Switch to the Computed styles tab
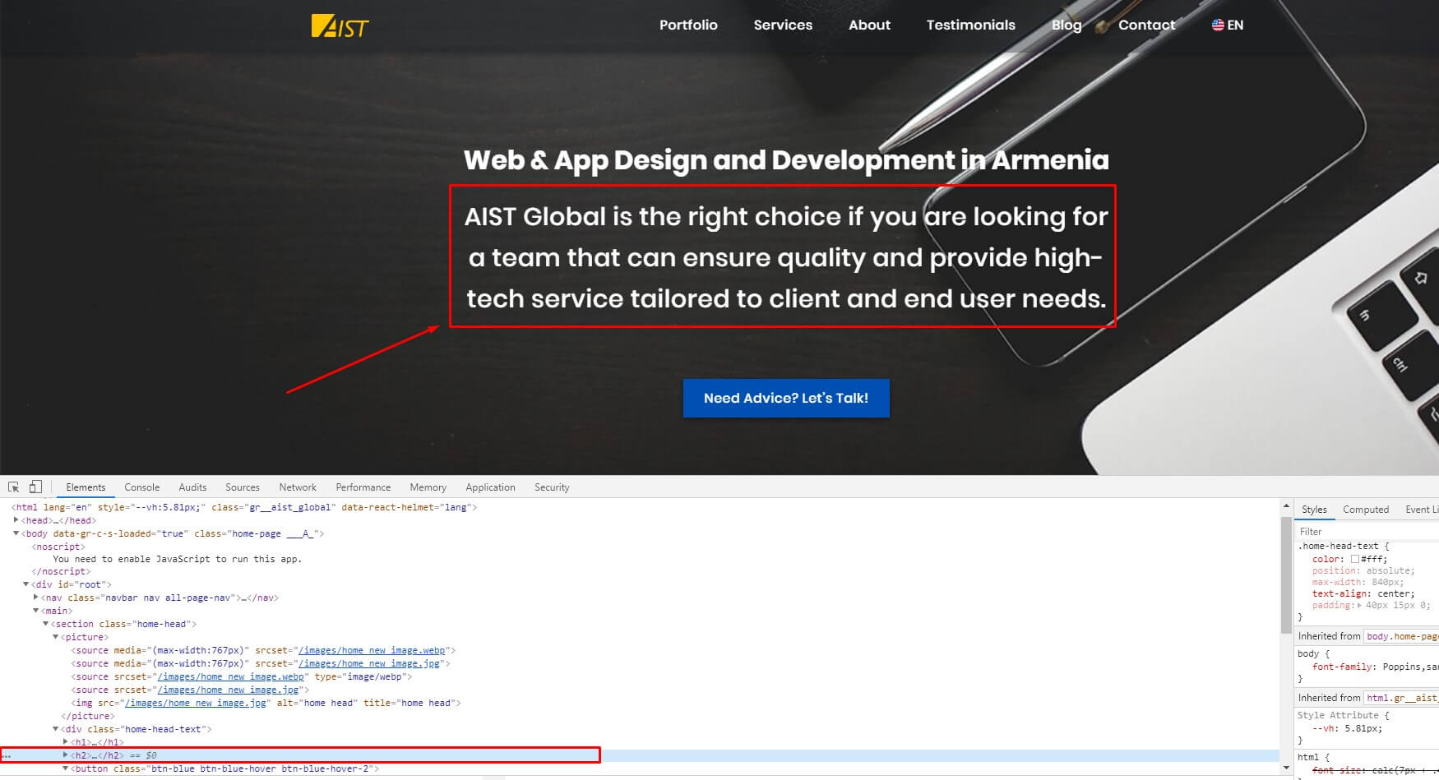 click(1365, 510)
